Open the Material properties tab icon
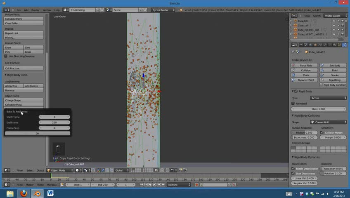This screenshot has height=198, width=350. click(335, 45)
